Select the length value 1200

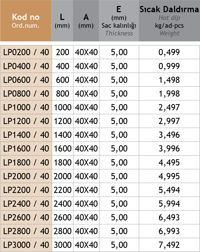(62, 121)
